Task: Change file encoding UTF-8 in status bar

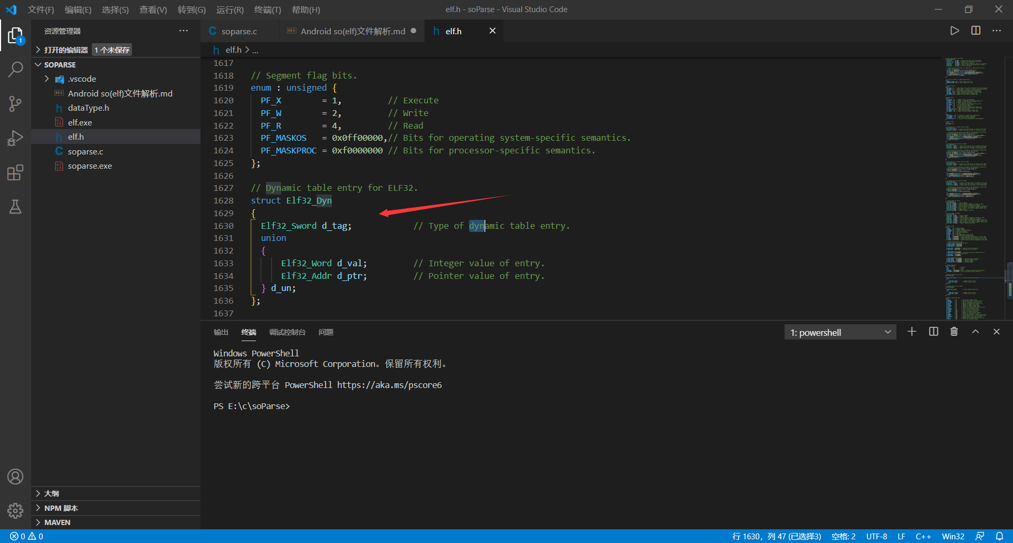Action: coord(876,536)
